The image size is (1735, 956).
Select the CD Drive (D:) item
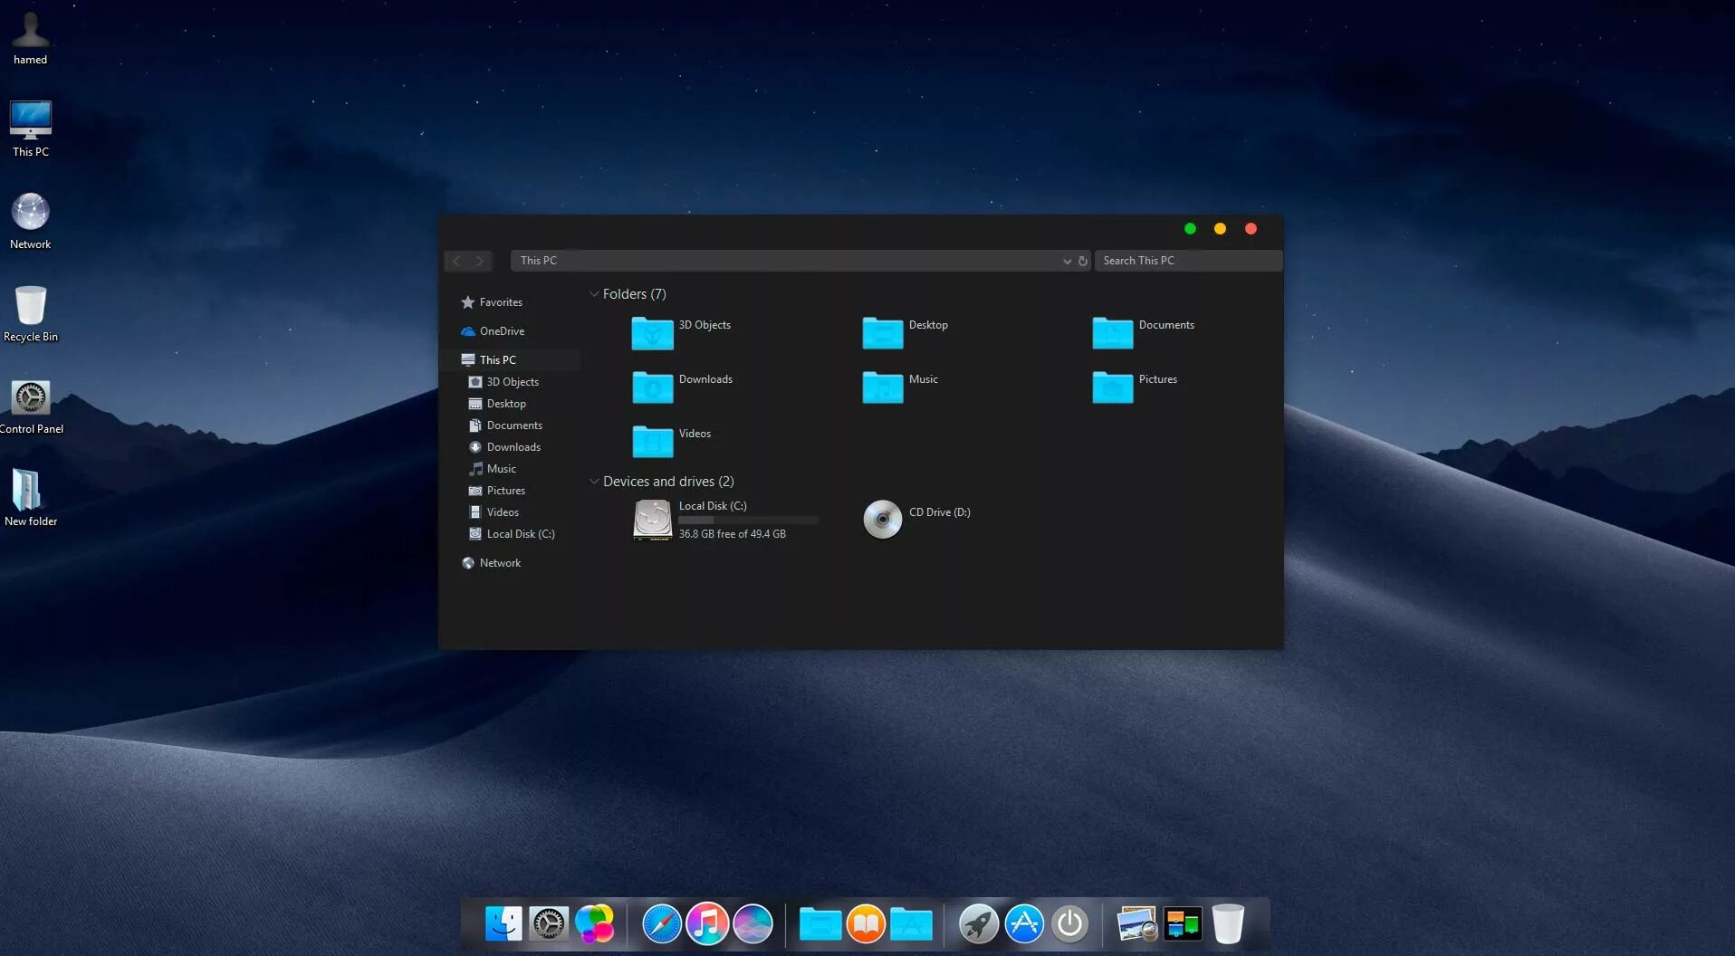[917, 520]
